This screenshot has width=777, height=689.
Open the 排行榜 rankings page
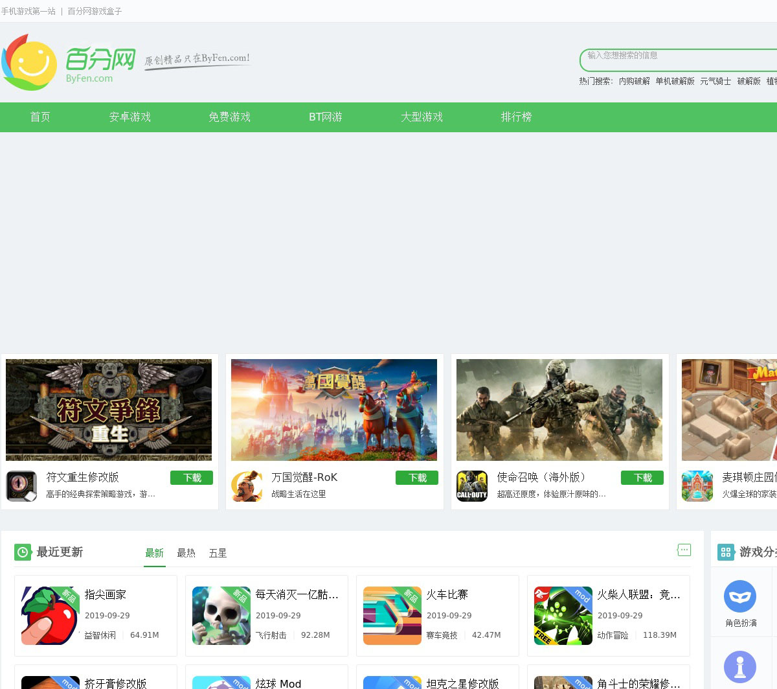[516, 117]
